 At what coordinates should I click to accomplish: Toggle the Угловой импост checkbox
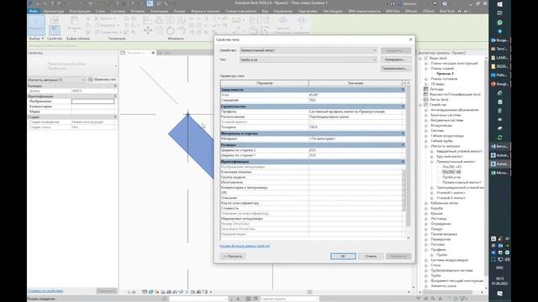coord(311,122)
